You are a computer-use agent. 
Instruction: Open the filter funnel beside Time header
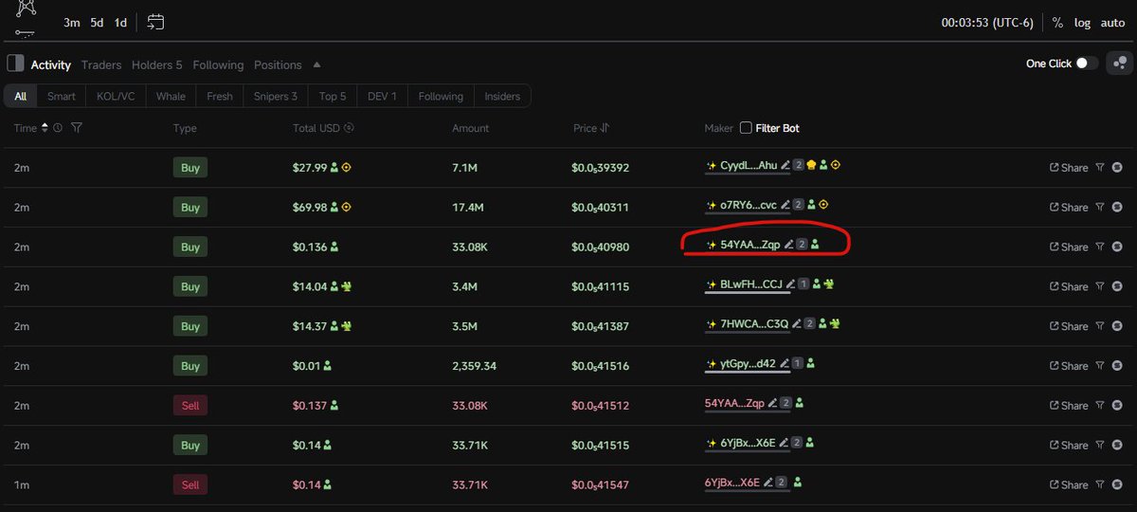coord(77,128)
